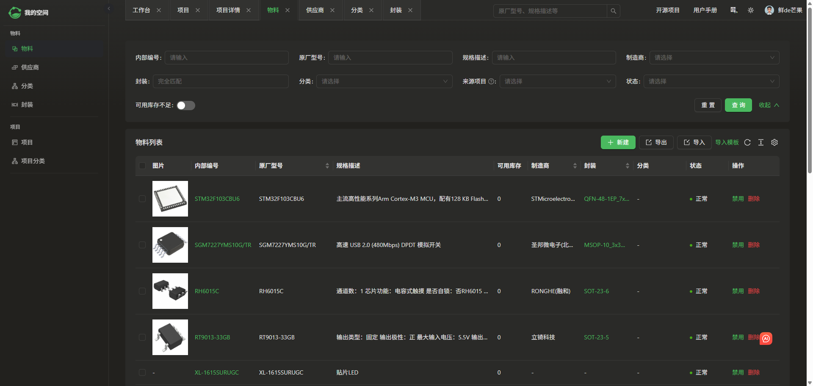
Task: Tick the select-all checkbox in table header
Action: [x=142, y=166]
